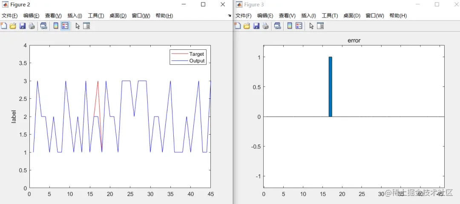This screenshot has width=460, height=204.
Task: Toggle Insert Legend icon in Figure 3 toolbar
Action: [299, 26]
